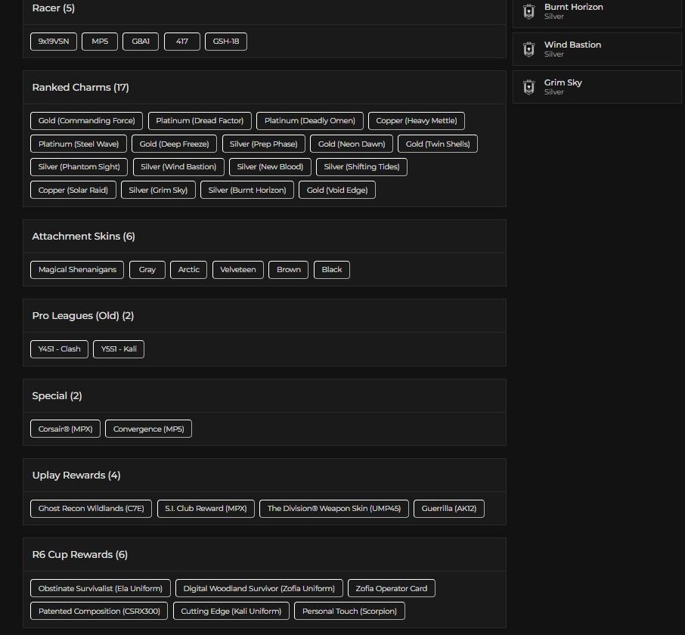Select Platinum (Deadly Omen) charm

310,121
